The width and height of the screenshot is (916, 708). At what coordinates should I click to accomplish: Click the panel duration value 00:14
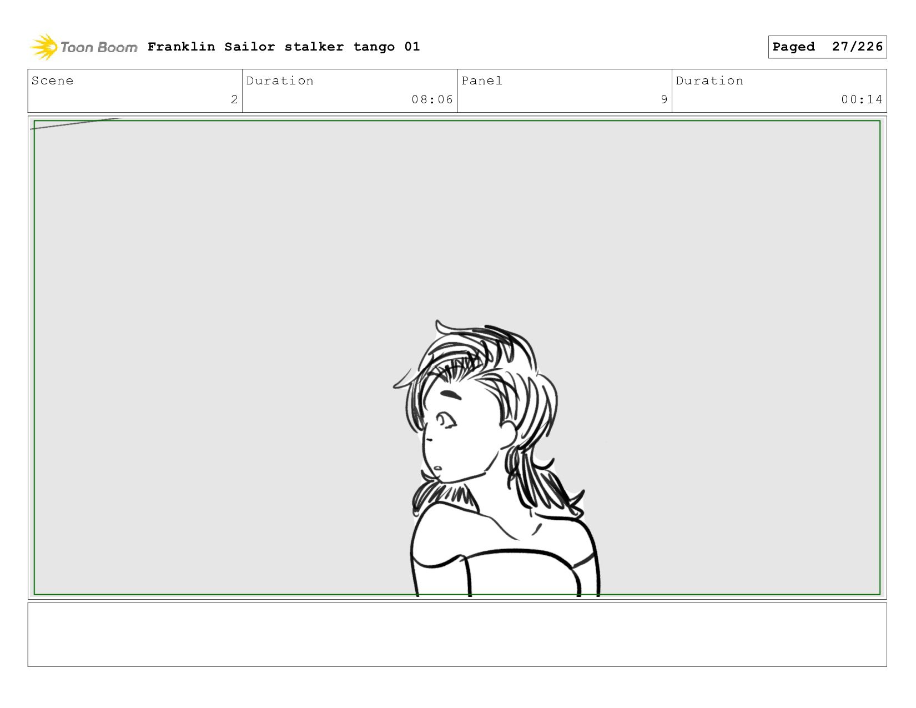point(862,99)
